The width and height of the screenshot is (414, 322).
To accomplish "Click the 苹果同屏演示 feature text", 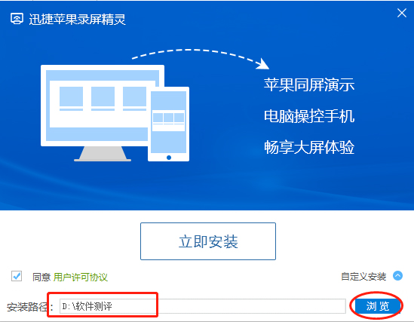I will point(309,84).
